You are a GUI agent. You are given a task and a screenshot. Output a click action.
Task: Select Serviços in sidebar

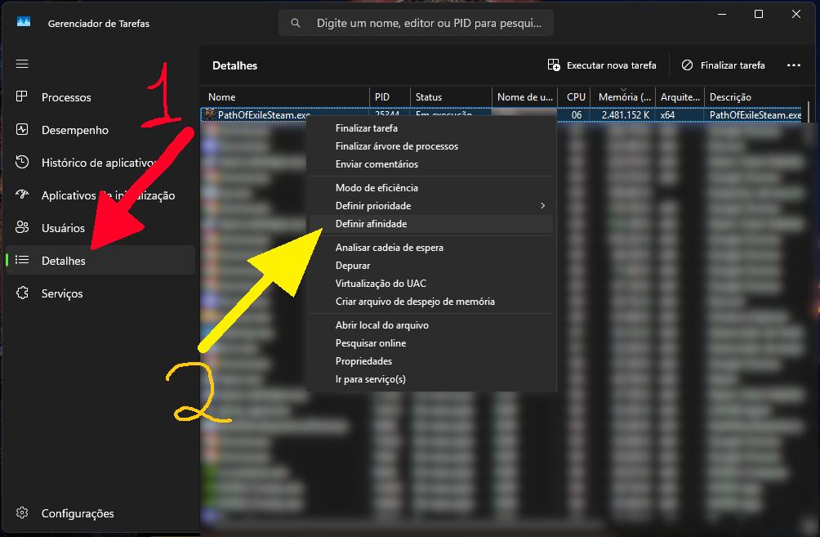(100, 293)
